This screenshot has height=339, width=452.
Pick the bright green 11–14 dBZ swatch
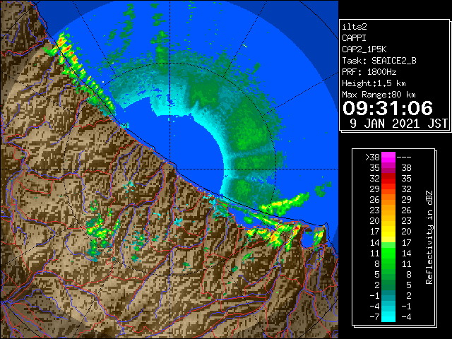coord(388,253)
